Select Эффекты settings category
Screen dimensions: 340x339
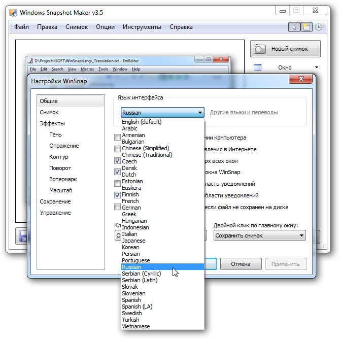[52, 123]
